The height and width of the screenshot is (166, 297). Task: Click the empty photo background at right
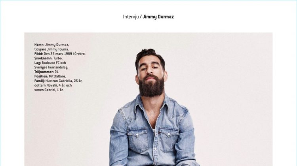tap(233, 94)
